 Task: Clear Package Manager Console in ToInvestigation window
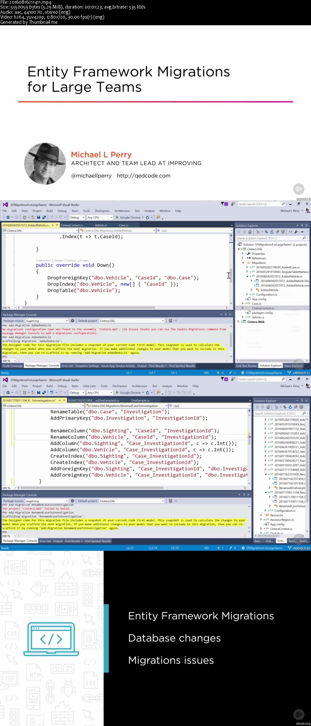click(170, 501)
